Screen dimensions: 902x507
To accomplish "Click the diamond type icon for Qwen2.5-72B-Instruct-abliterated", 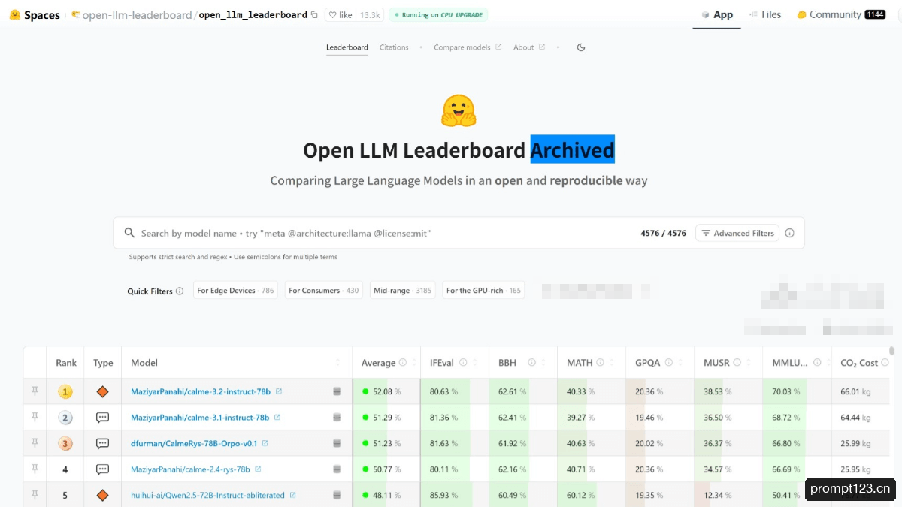I will 103,495.
